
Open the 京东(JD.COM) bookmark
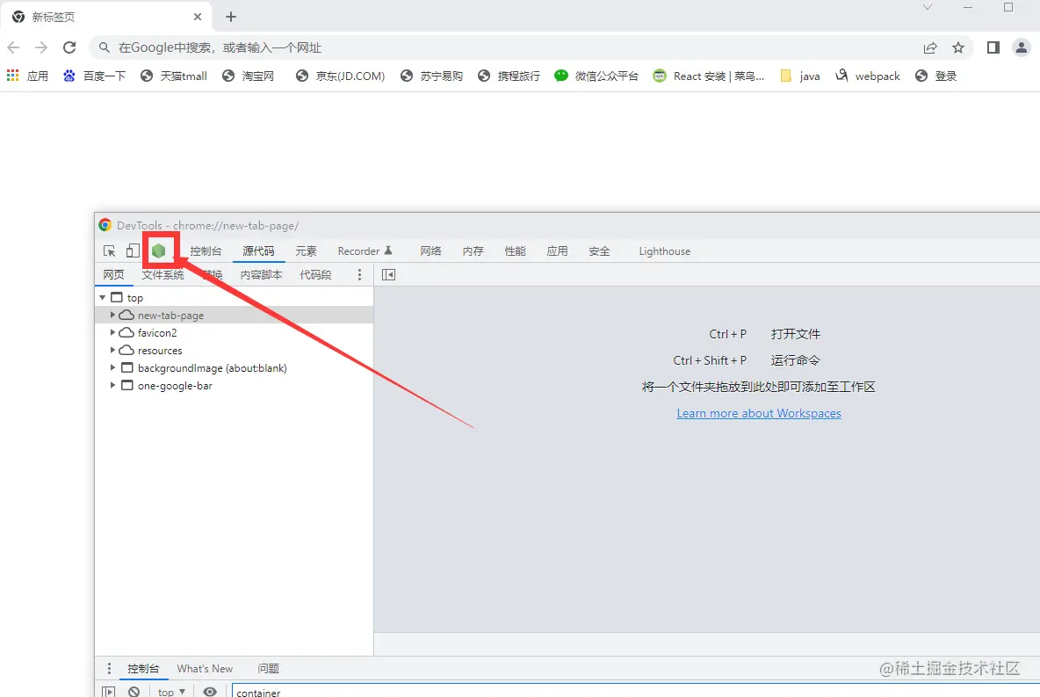(340, 76)
